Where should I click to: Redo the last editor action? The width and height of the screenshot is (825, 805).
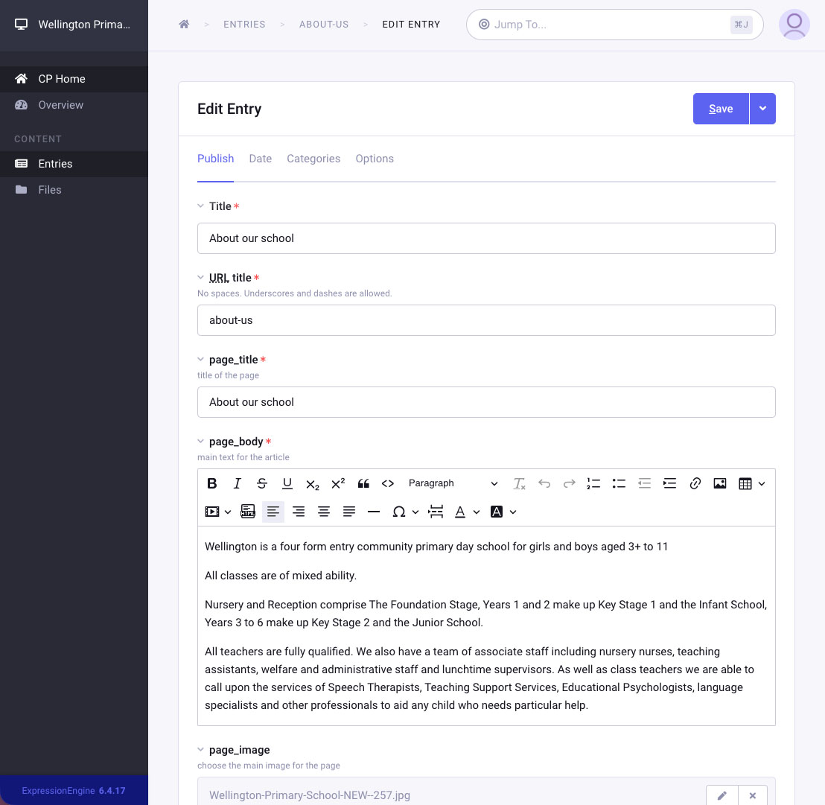pos(570,483)
